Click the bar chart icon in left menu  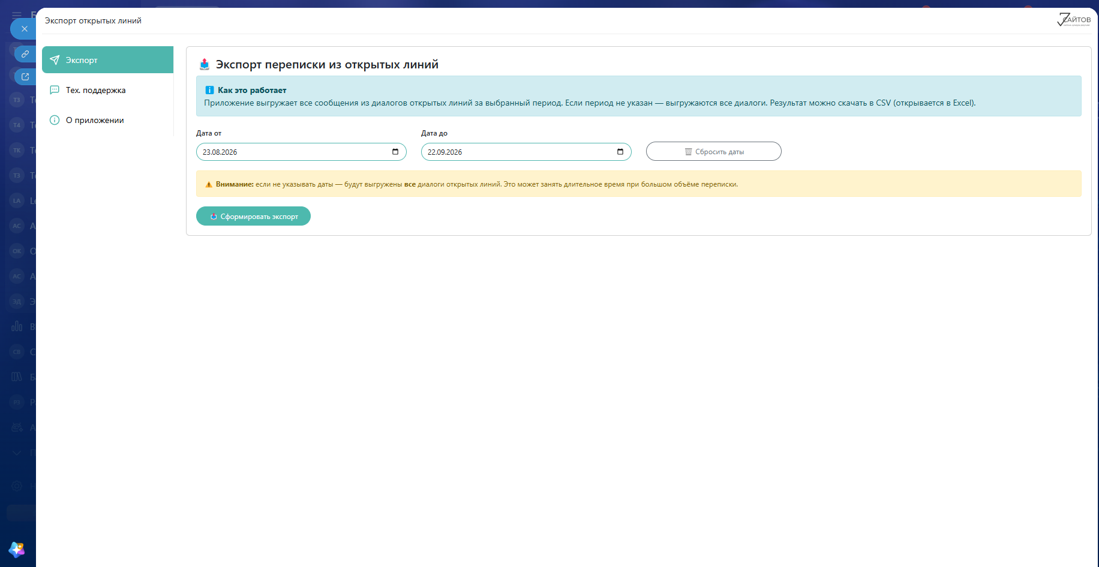pos(17,326)
